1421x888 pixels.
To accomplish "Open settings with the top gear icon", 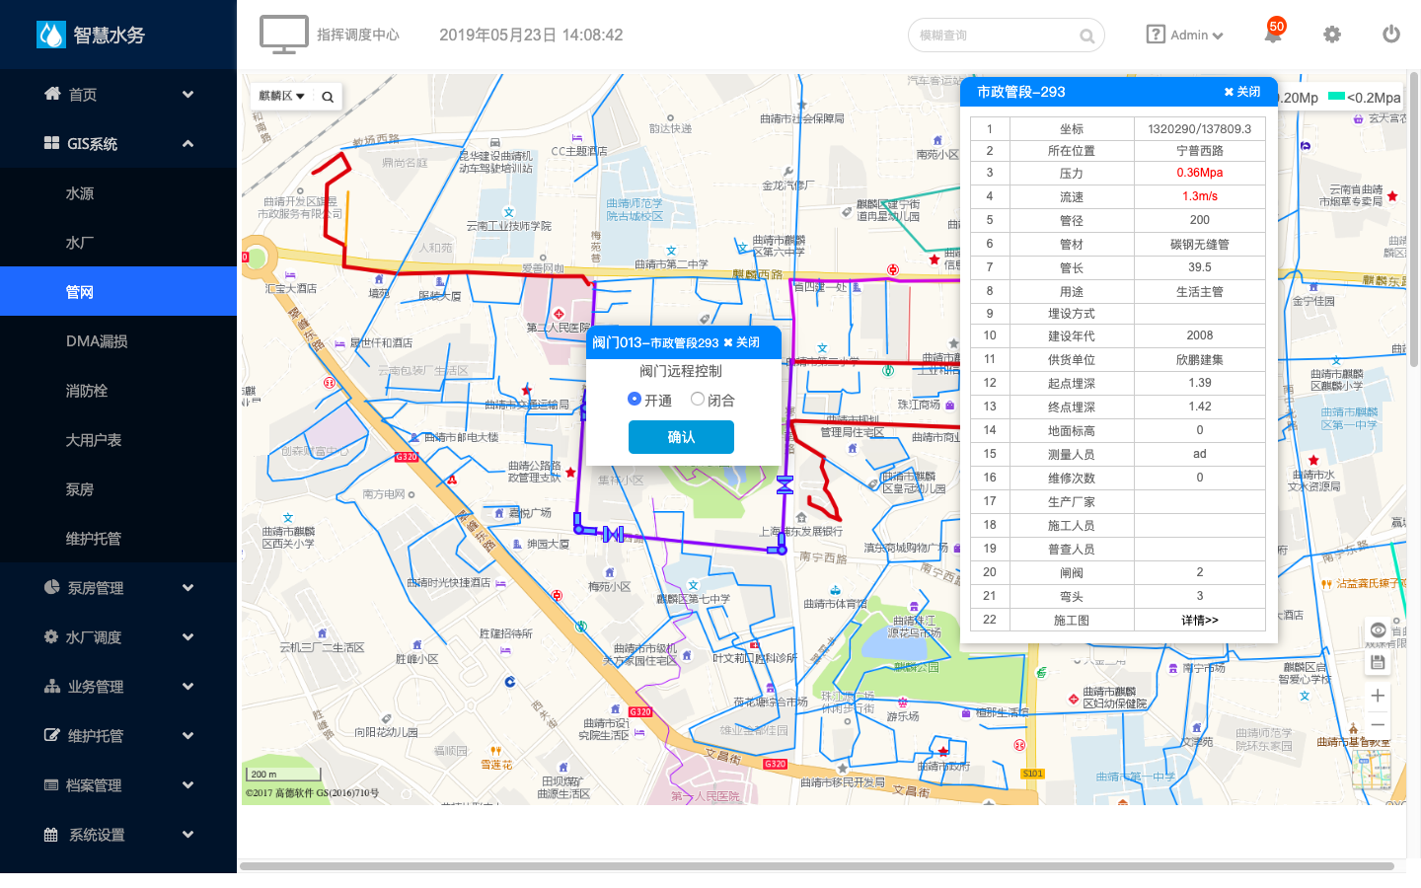I will 1332,35.
